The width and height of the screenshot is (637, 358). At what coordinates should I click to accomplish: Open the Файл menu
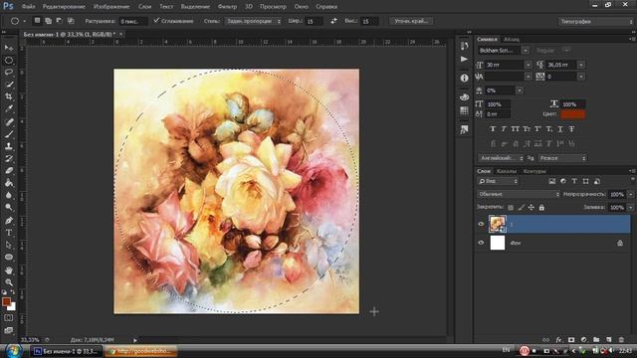(28, 7)
